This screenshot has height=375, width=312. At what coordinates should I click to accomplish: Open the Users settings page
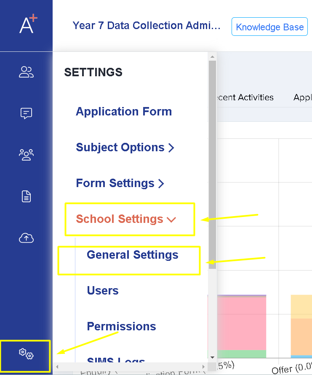(x=103, y=291)
